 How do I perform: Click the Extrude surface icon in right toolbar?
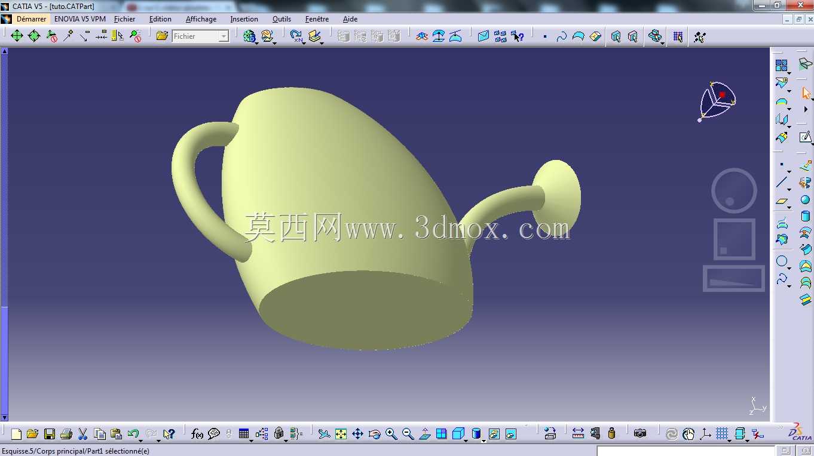click(x=806, y=167)
